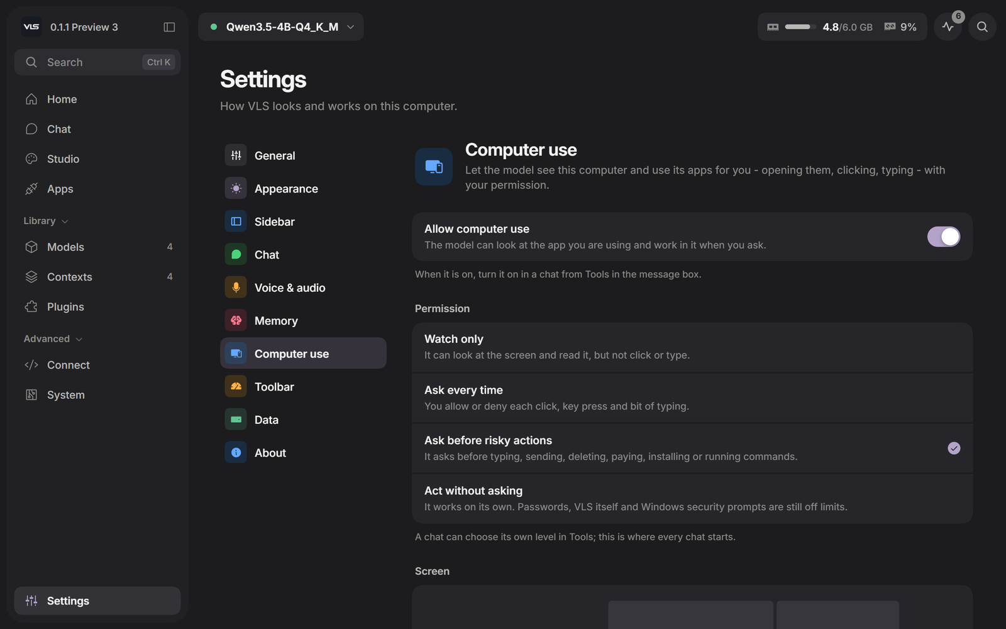
Task: Click the Appearance sun icon
Action: 236,189
